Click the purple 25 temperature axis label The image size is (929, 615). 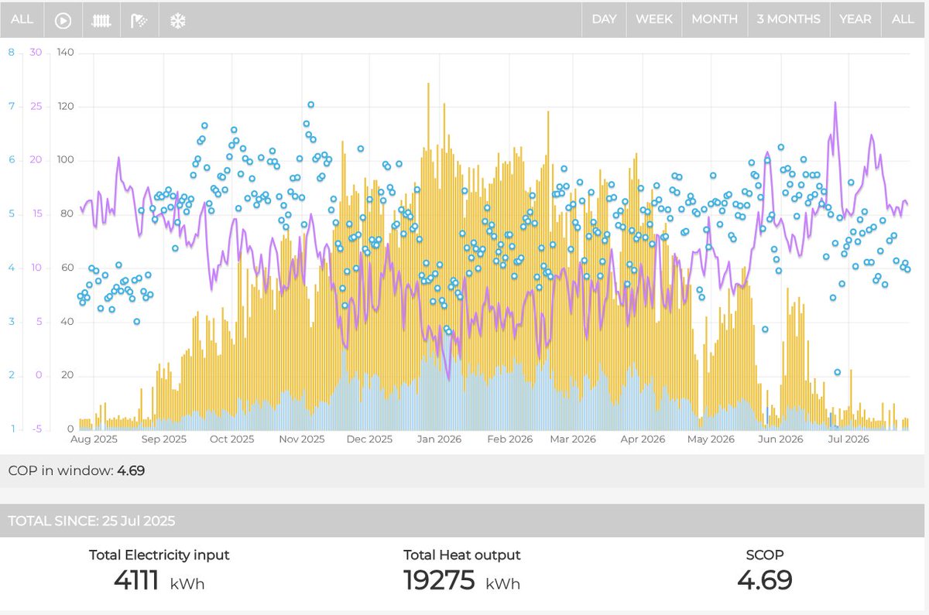click(x=36, y=106)
